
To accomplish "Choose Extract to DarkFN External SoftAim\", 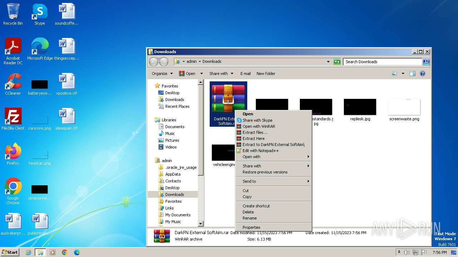I will [273, 145].
